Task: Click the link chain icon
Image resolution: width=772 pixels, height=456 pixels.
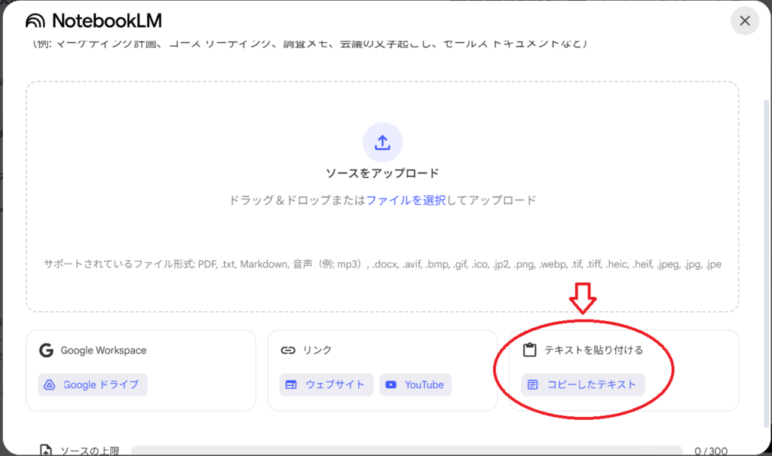Action: coord(287,350)
